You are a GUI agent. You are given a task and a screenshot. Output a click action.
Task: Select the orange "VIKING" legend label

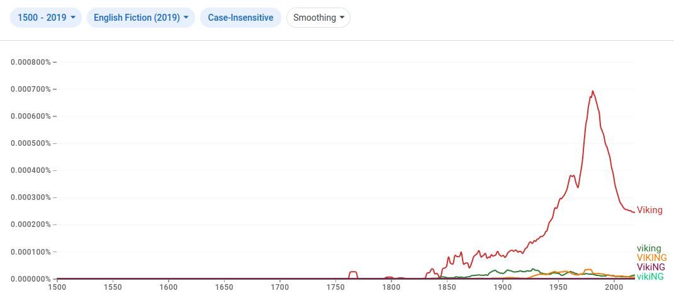(x=651, y=258)
